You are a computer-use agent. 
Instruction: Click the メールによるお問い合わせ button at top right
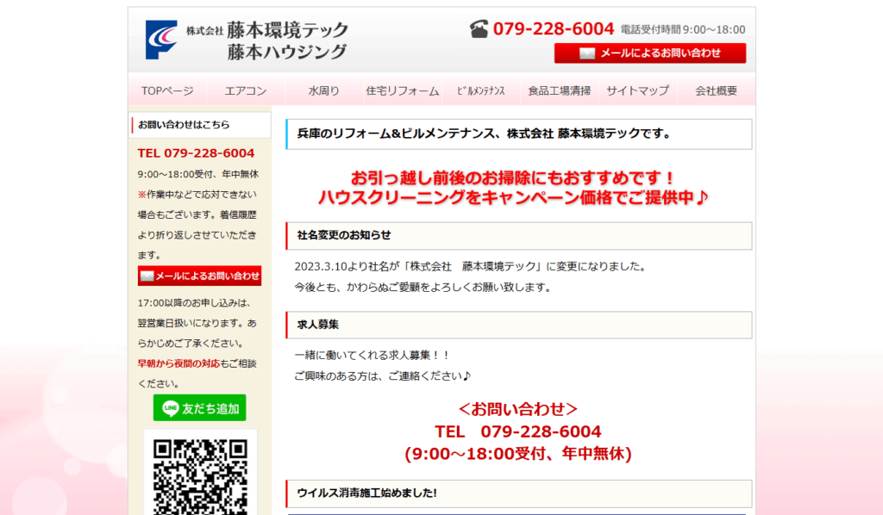(649, 53)
